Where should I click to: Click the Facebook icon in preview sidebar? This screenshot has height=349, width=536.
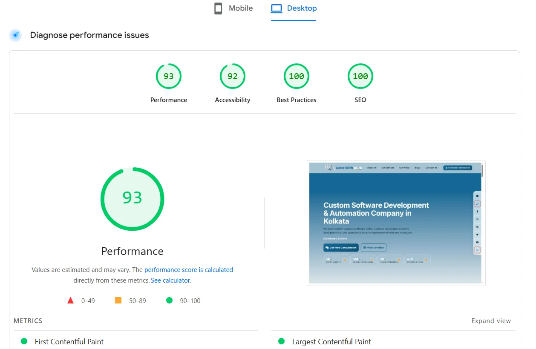478,212
